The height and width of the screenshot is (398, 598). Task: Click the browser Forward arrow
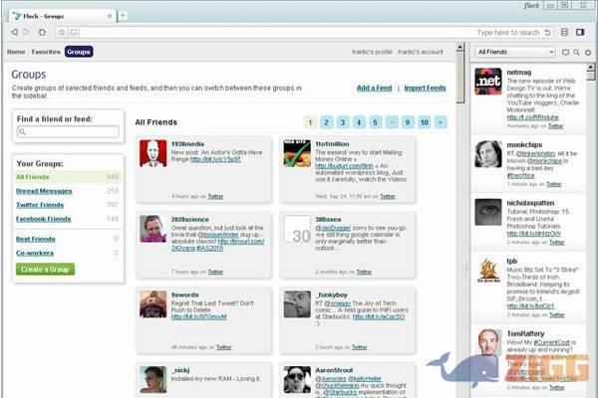point(26,32)
